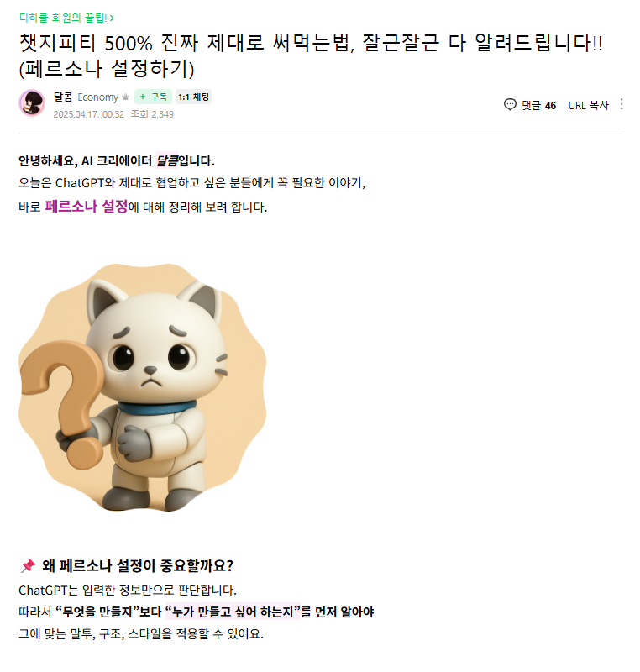Click the author name 달콤
Image resolution: width=640 pixels, height=672 pixels.
pyautogui.click(x=63, y=97)
